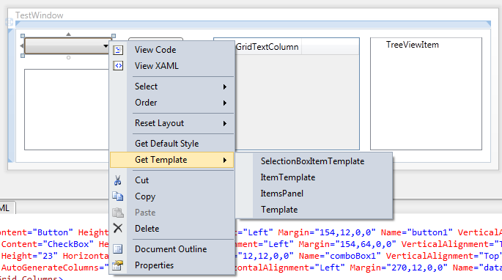This screenshot has height=280, width=502.
Task: Click the scissors Cut icon
Action: (117, 180)
